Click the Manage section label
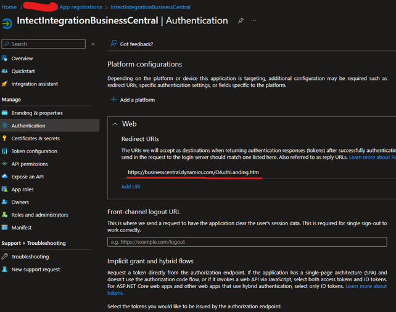 click(11, 99)
